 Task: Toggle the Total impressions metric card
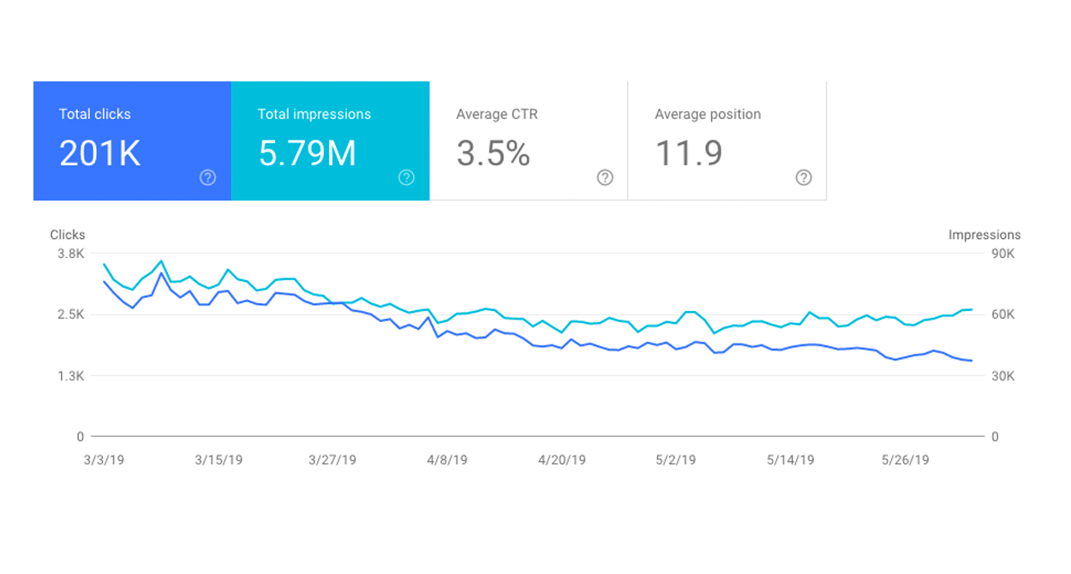(330, 141)
